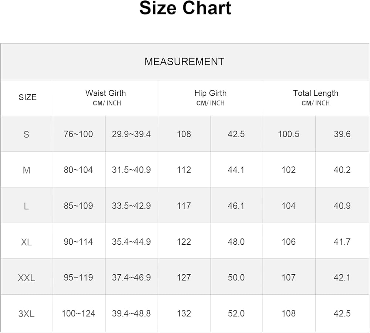Click the S size row label
The height and width of the screenshot is (333, 370).
tap(26, 134)
